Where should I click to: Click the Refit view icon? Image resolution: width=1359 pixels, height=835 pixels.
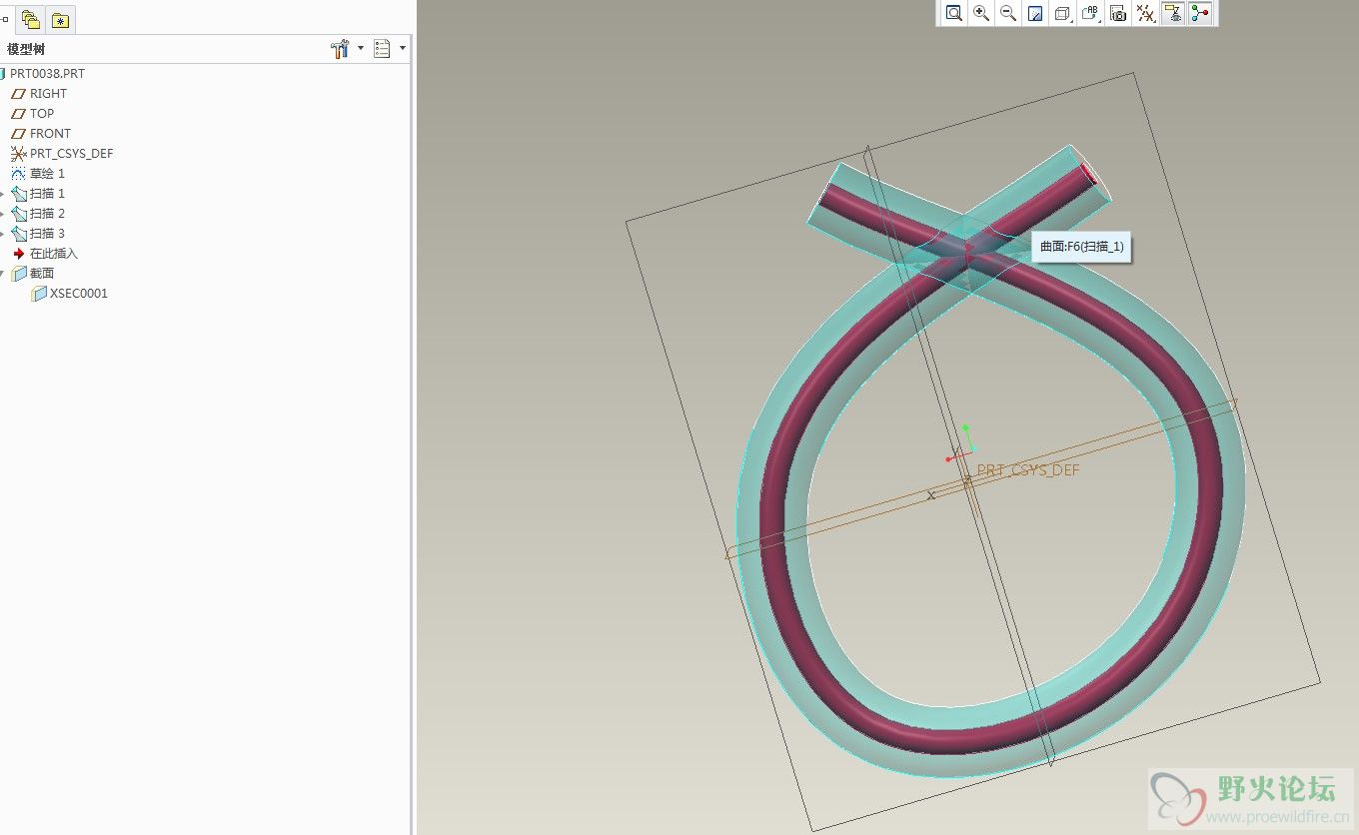click(954, 13)
